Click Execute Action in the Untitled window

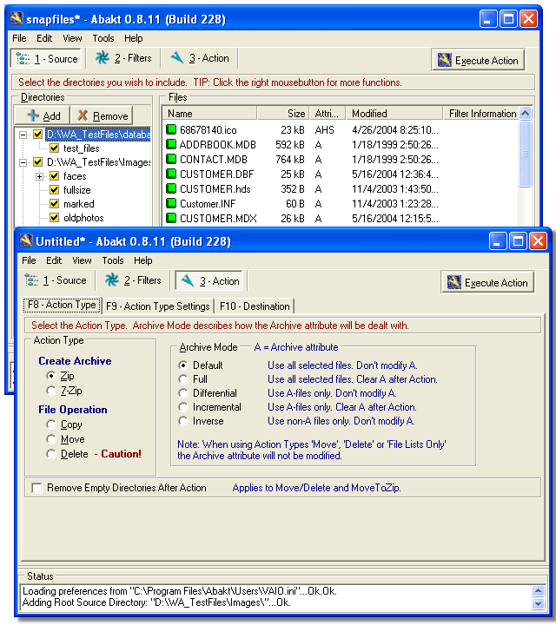[486, 282]
